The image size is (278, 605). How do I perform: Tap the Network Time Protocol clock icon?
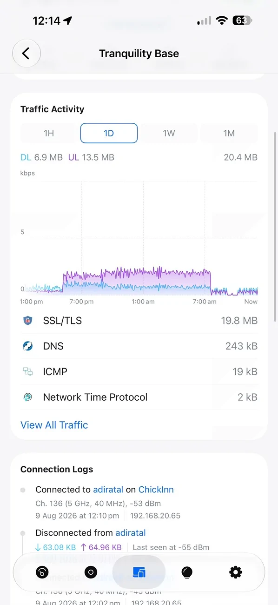coord(28,397)
